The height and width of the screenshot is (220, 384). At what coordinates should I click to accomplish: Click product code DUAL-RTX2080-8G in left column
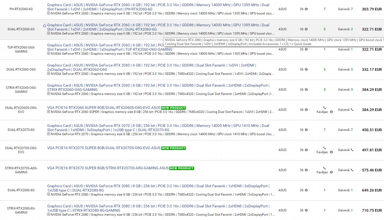click(x=21, y=190)
